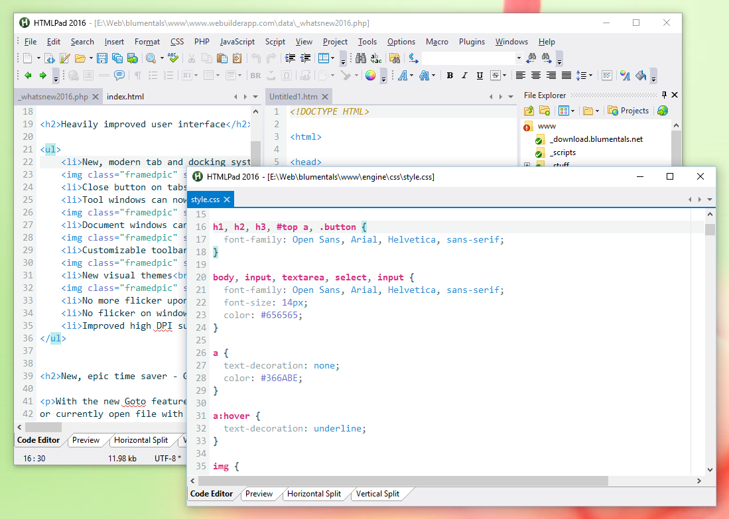Go back with the green left arrow
This screenshot has height=519, width=729.
(x=28, y=76)
